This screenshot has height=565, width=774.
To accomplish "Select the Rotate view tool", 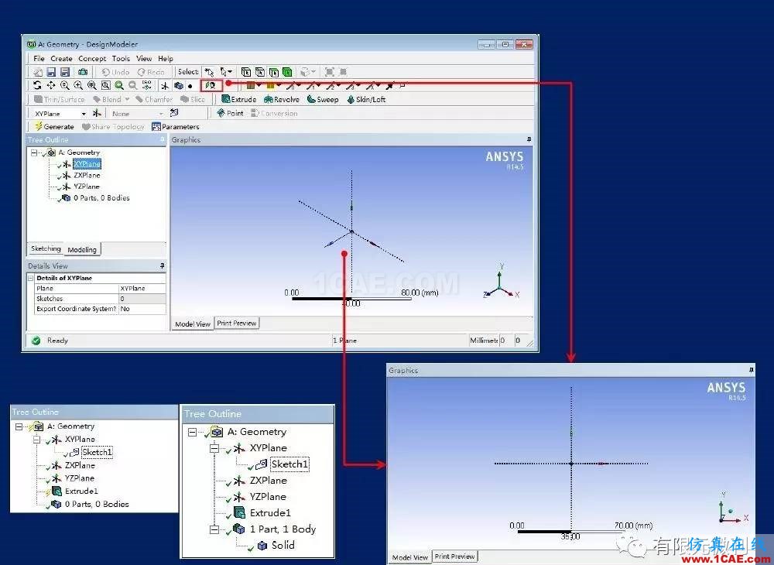I will click(37, 85).
